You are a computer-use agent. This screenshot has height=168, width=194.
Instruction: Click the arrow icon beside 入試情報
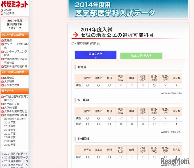2,14
